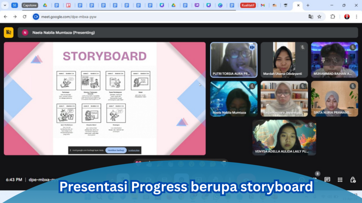Open the in-call chat panel
Image resolution: width=362 pixels, height=203 pixels.
click(x=327, y=179)
